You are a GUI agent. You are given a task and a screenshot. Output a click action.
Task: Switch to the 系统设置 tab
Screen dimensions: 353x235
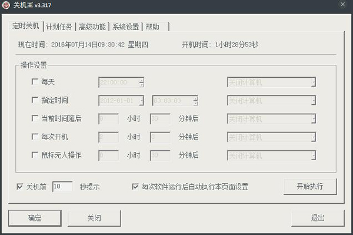[126, 27]
